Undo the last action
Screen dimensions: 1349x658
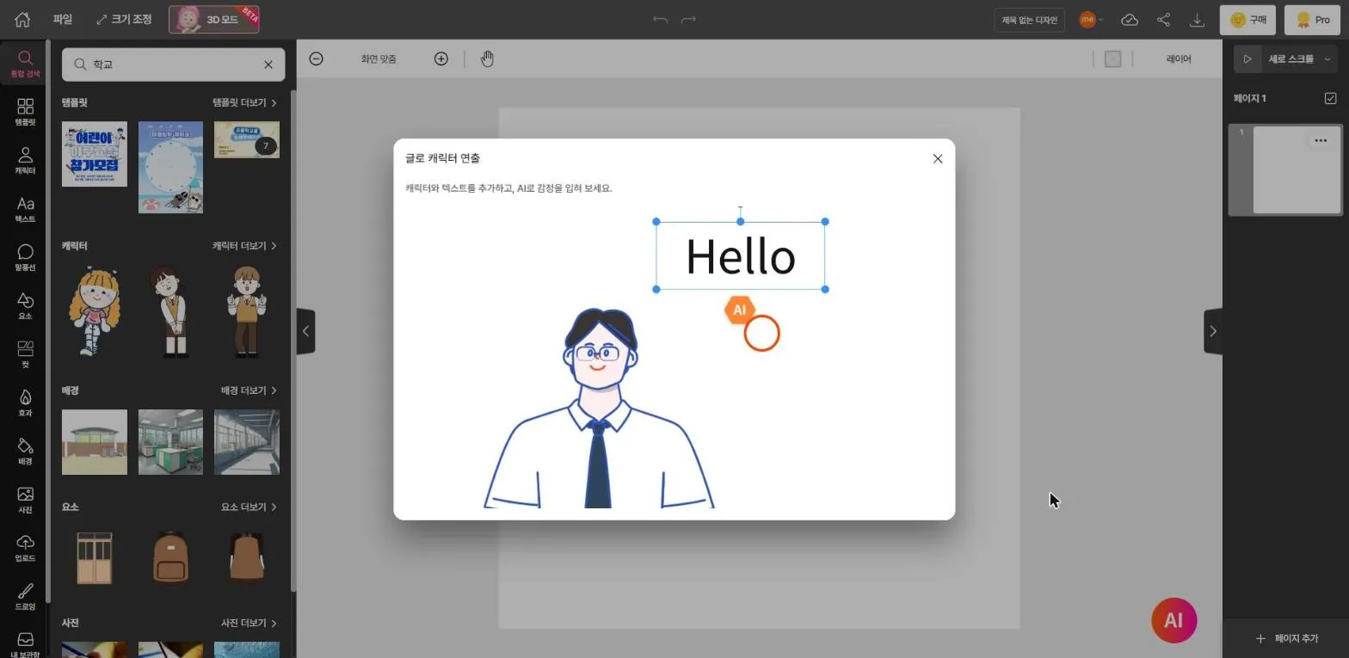660,19
